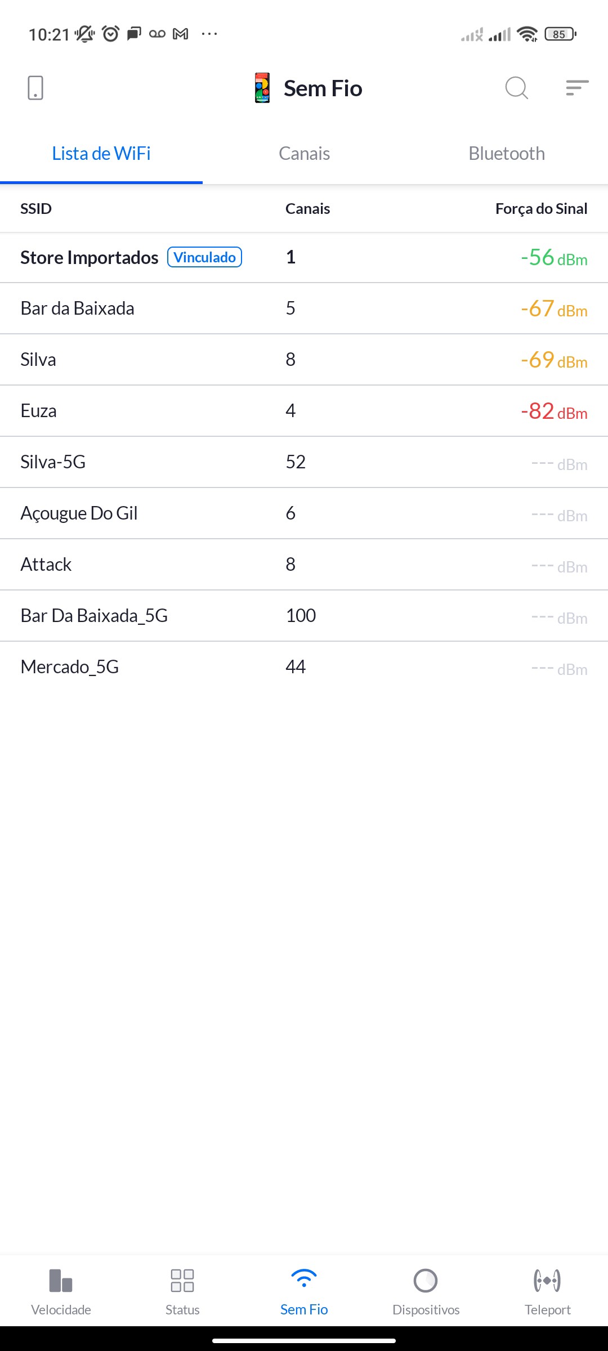608x1351 pixels.
Task: Tap the Euza network row
Action: [x=39, y=411]
